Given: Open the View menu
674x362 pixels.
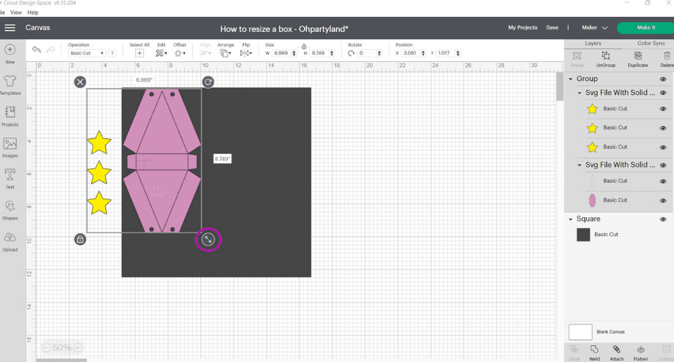Looking at the screenshot, I should (16, 12).
